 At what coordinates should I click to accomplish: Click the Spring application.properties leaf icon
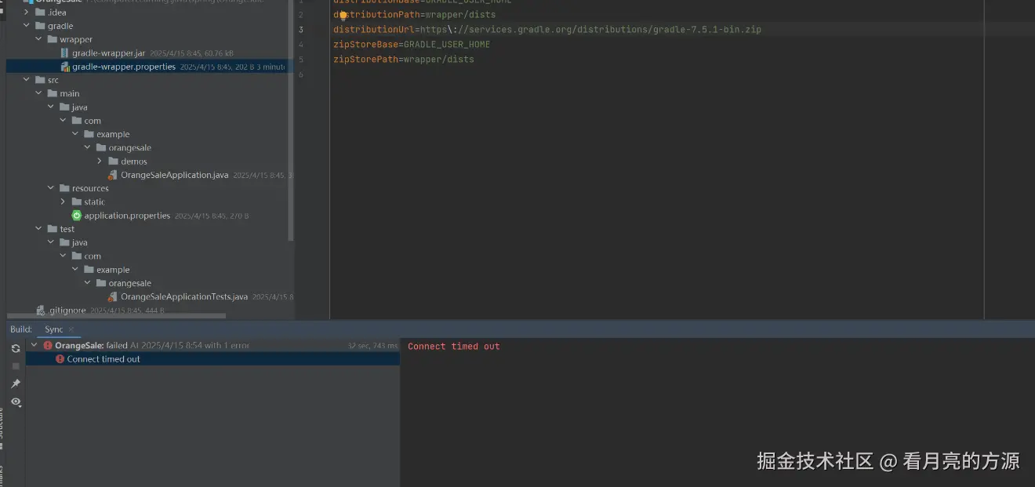click(x=76, y=216)
